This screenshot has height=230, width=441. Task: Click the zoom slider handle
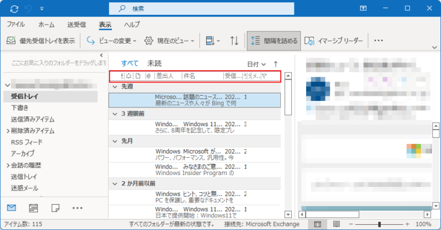coord(380,224)
